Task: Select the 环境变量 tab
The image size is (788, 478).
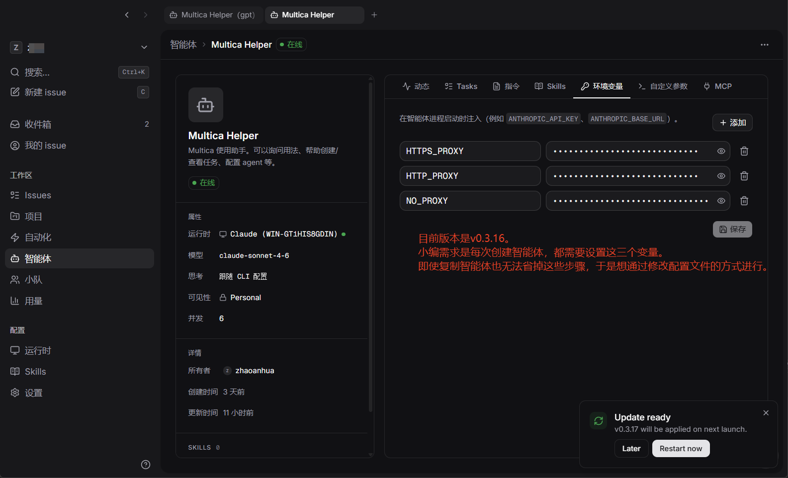Action: 602,86
